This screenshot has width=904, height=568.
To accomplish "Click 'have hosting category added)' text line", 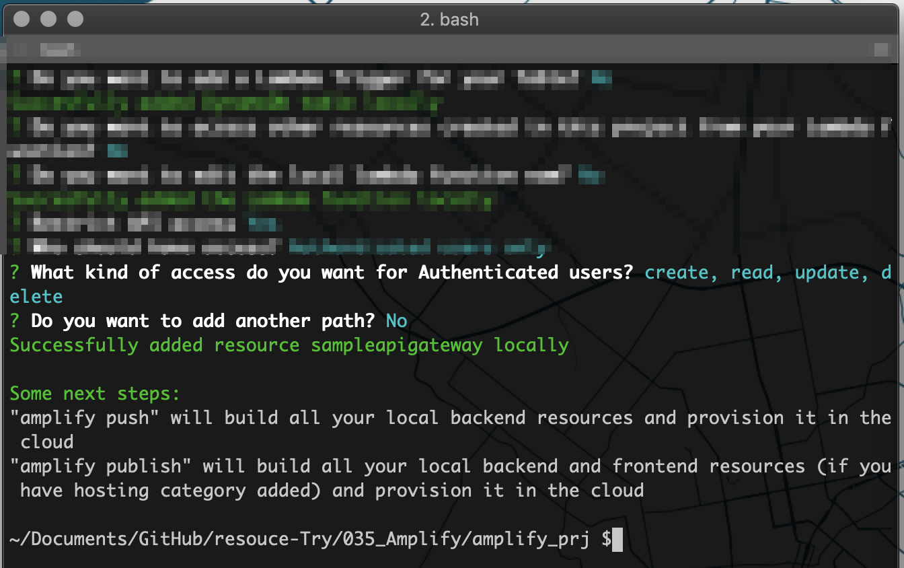I will [x=170, y=491].
